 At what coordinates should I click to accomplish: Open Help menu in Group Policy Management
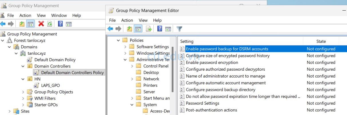click(77, 15)
